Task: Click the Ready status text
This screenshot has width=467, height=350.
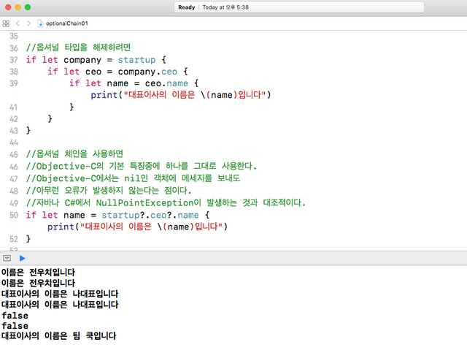Action: coord(187,7)
